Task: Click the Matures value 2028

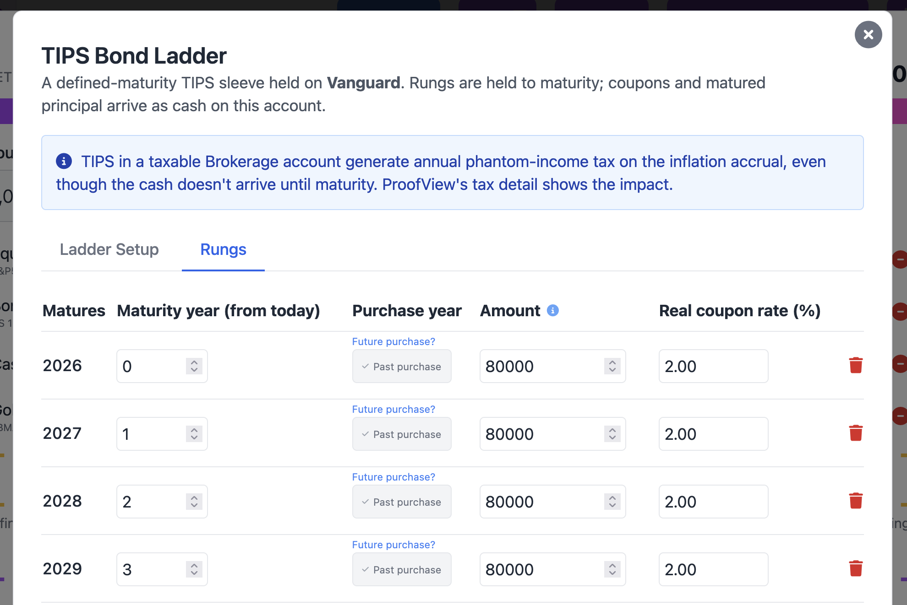Action: (x=62, y=501)
